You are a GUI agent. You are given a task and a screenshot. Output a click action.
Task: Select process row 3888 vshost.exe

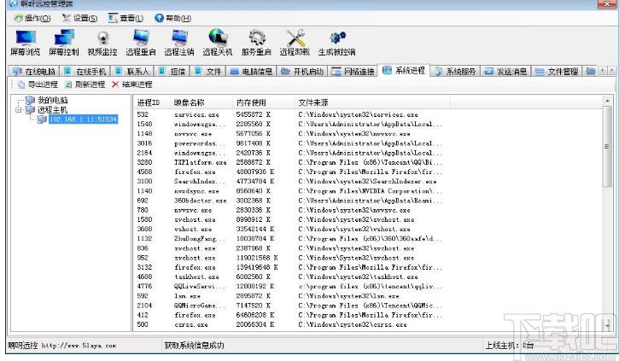(x=292, y=229)
